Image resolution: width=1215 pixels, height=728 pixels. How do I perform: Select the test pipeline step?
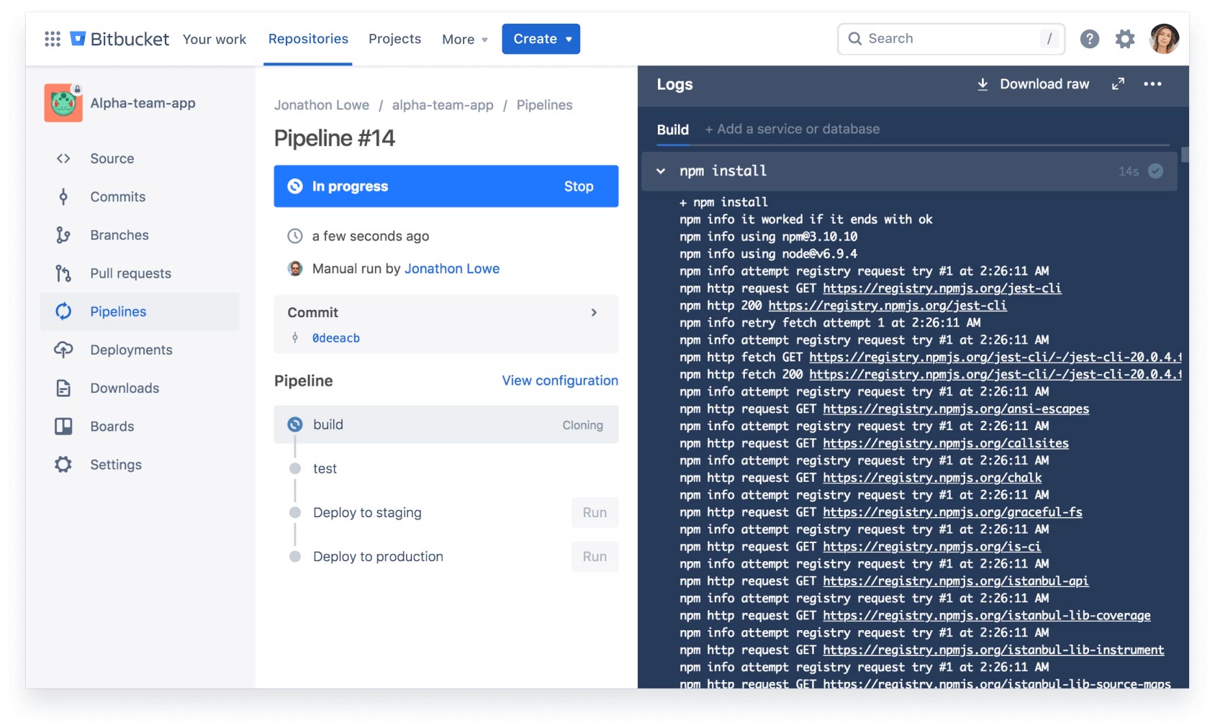(x=325, y=469)
